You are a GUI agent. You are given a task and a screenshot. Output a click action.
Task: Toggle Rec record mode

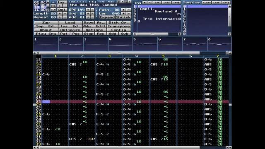coord(101,34)
